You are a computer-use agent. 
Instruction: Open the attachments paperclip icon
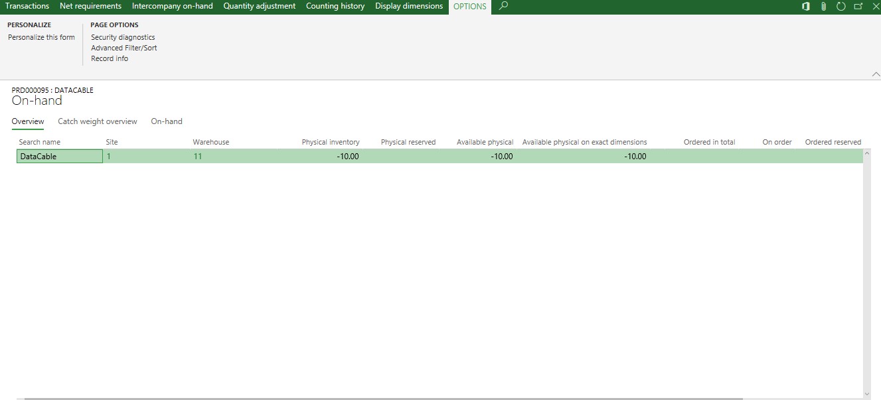pos(823,6)
